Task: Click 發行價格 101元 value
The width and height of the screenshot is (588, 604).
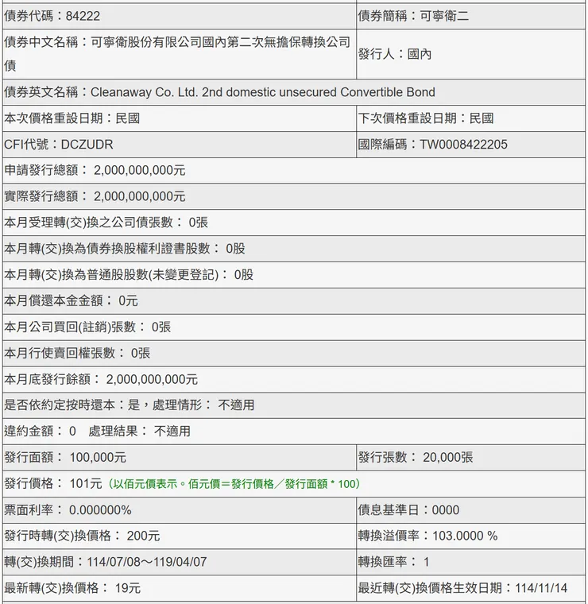Action: pyautogui.click(x=86, y=483)
